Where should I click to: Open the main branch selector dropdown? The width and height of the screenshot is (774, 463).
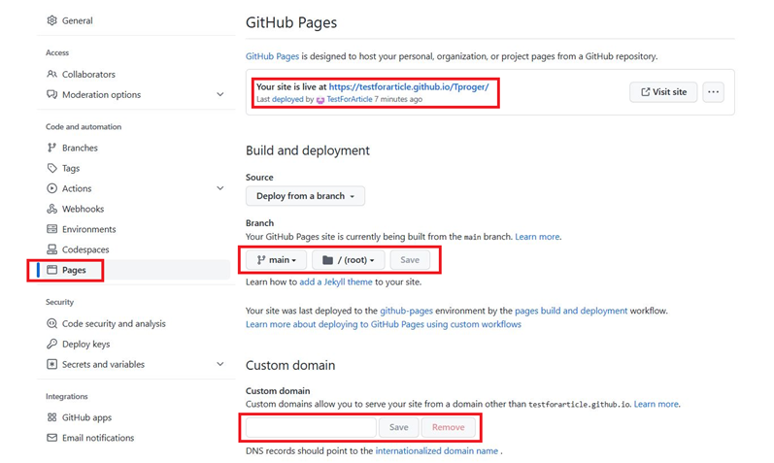(276, 259)
